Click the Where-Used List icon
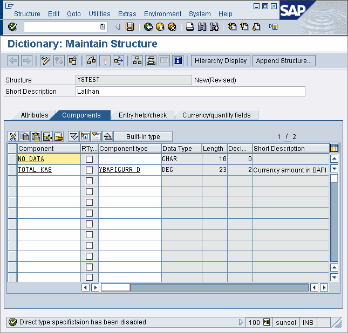 pyautogui.click(x=119, y=60)
